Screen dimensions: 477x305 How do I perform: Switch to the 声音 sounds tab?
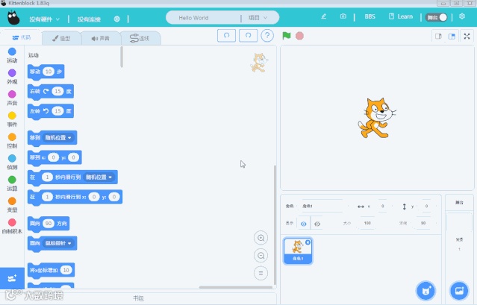pos(100,38)
